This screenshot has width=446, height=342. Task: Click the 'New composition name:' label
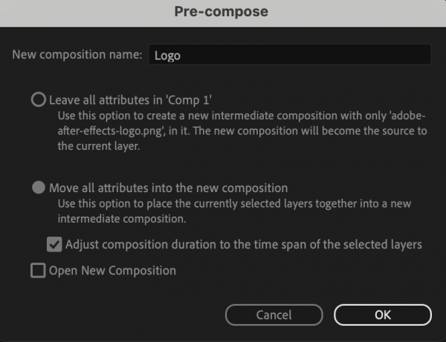point(78,55)
